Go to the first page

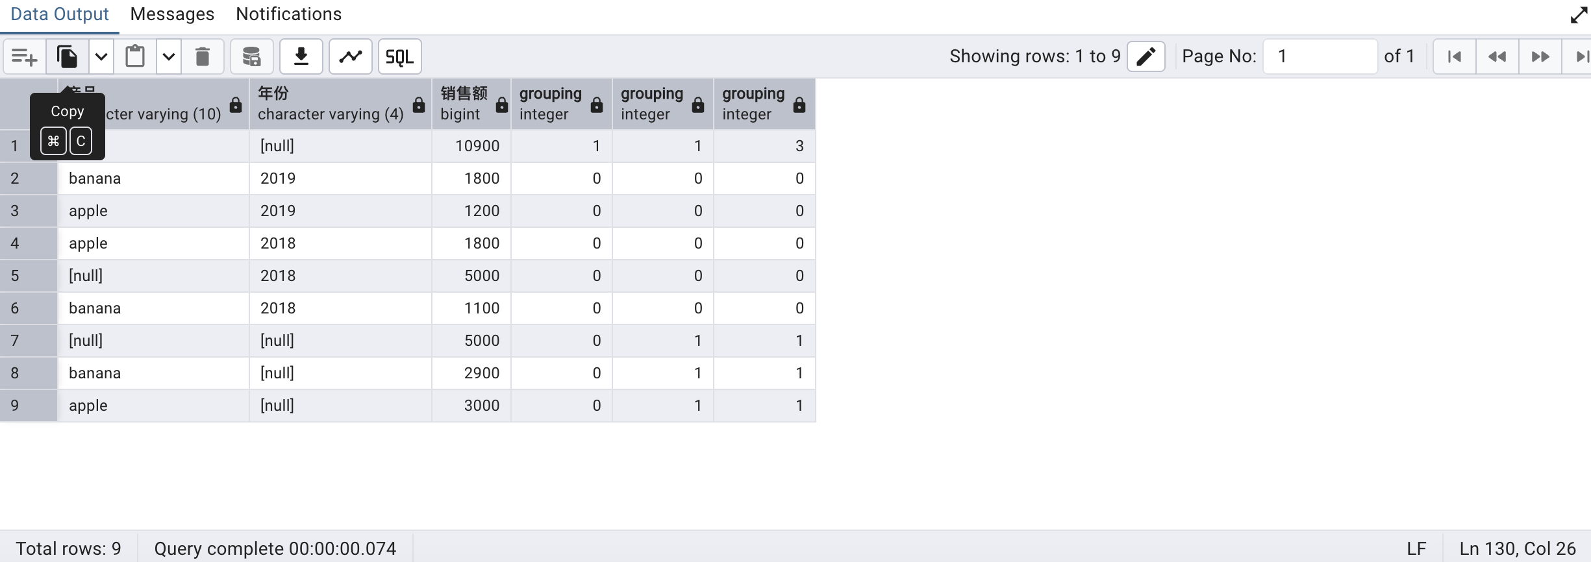pos(1455,56)
